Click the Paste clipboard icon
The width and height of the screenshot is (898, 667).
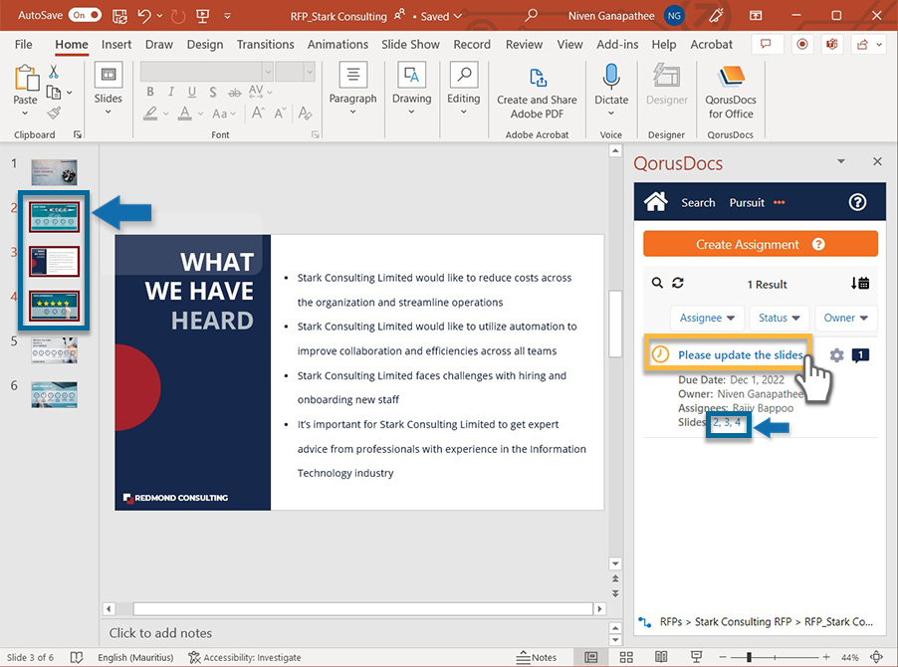tap(26, 78)
